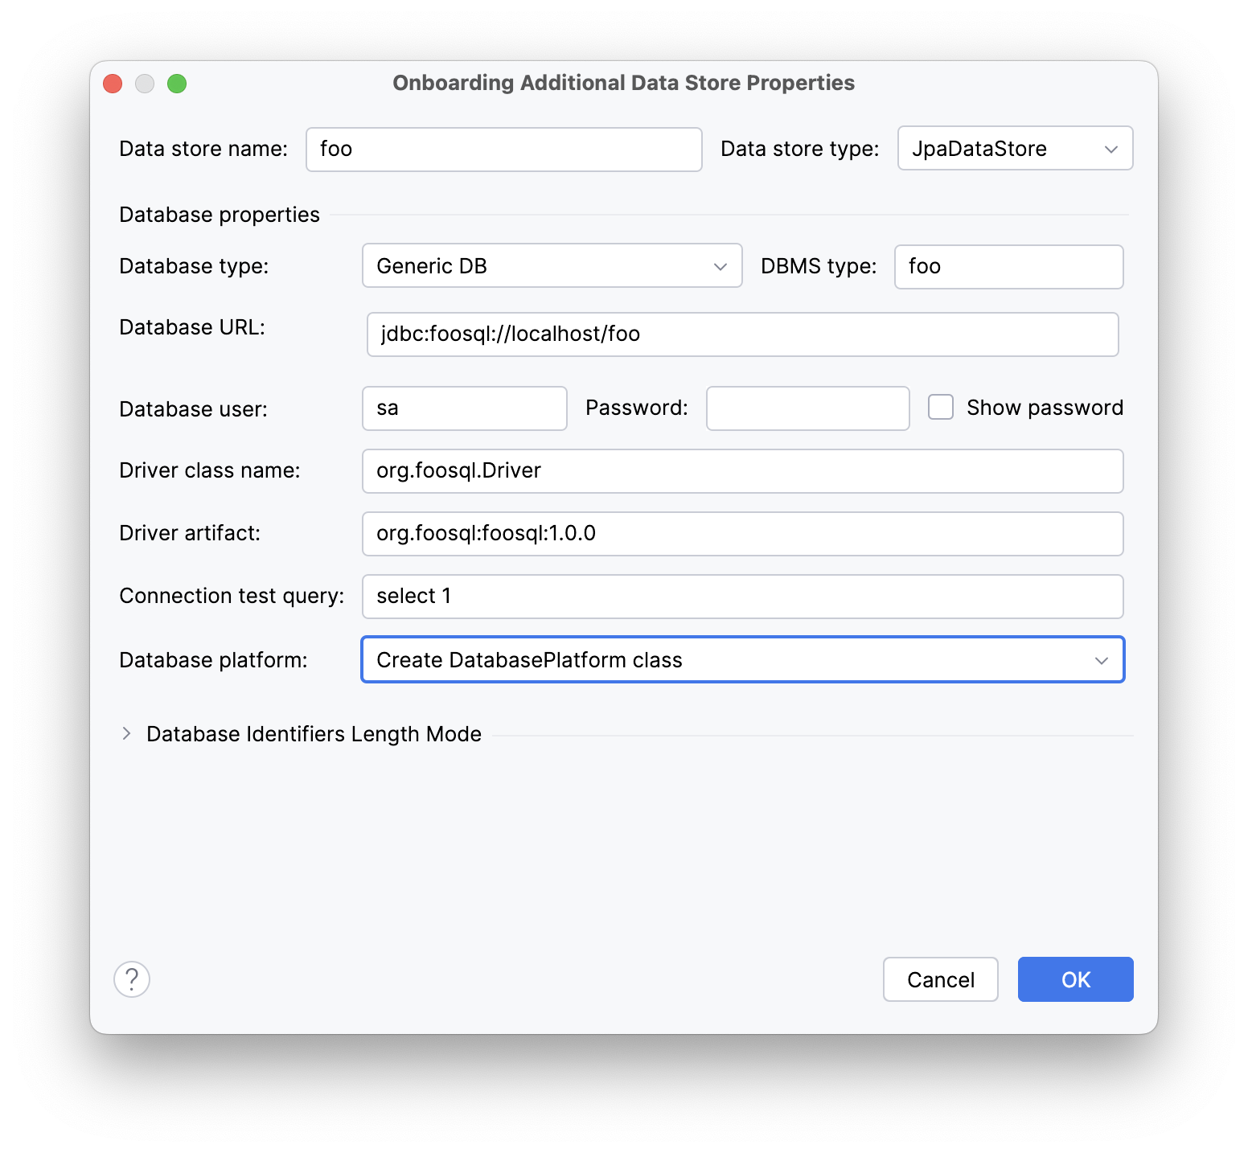Select the Database URL field
Screen dimensions: 1248x1153
741,334
